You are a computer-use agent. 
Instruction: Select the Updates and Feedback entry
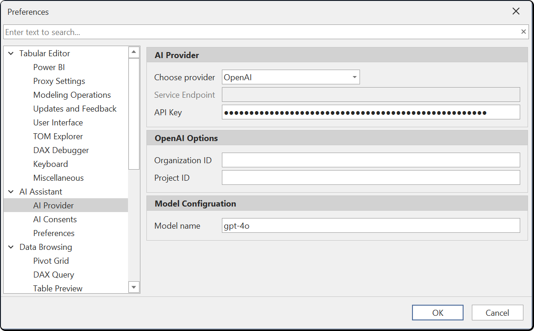(x=75, y=108)
